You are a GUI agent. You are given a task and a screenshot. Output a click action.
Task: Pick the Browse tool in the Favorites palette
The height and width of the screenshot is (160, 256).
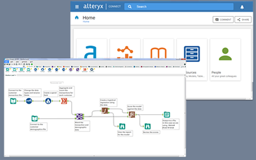[x=8, y=70]
